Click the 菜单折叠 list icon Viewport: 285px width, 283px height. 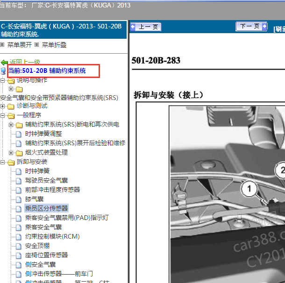click(x=37, y=45)
